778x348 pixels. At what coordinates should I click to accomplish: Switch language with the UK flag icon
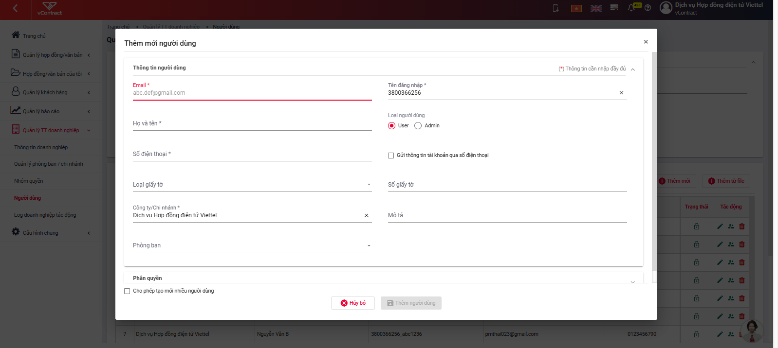pos(596,8)
